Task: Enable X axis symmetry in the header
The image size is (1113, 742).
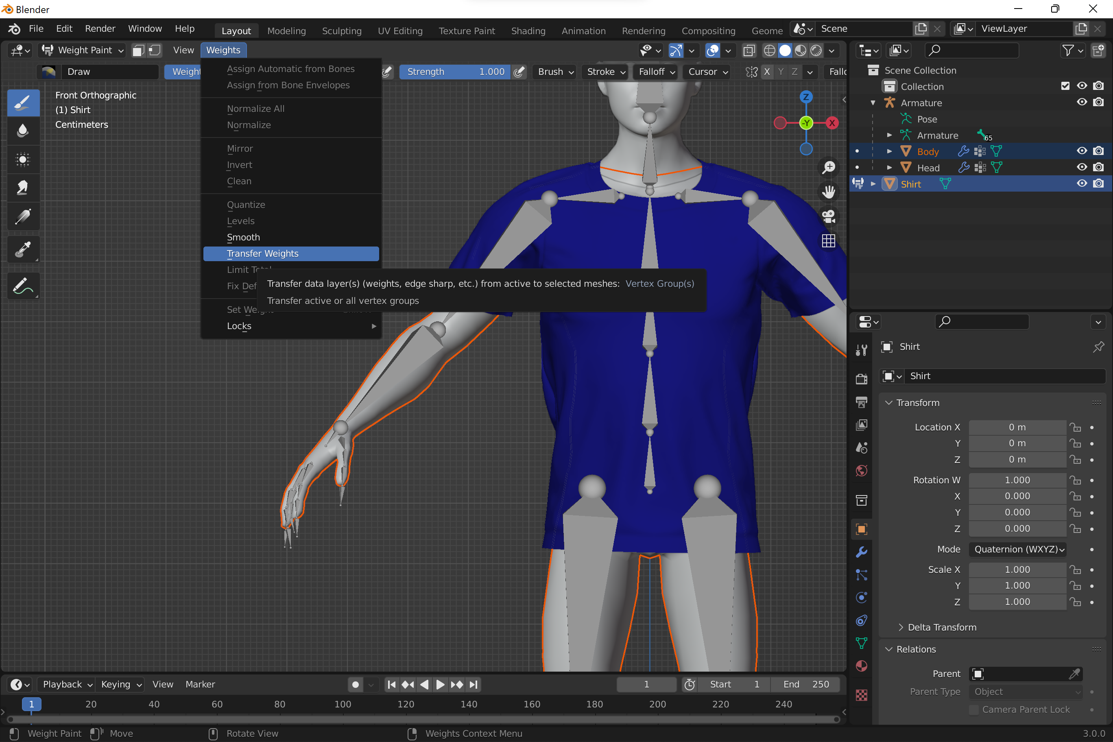Action: coord(768,72)
